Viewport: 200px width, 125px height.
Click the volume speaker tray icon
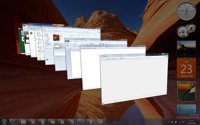[x=183, y=122]
